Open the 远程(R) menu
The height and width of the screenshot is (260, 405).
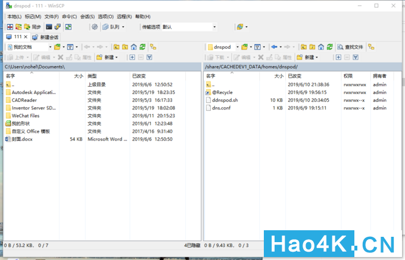[x=124, y=17]
